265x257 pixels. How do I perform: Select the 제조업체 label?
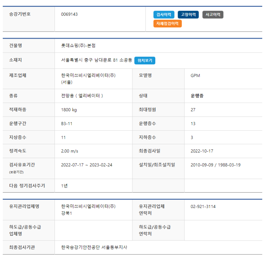coord(18,75)
